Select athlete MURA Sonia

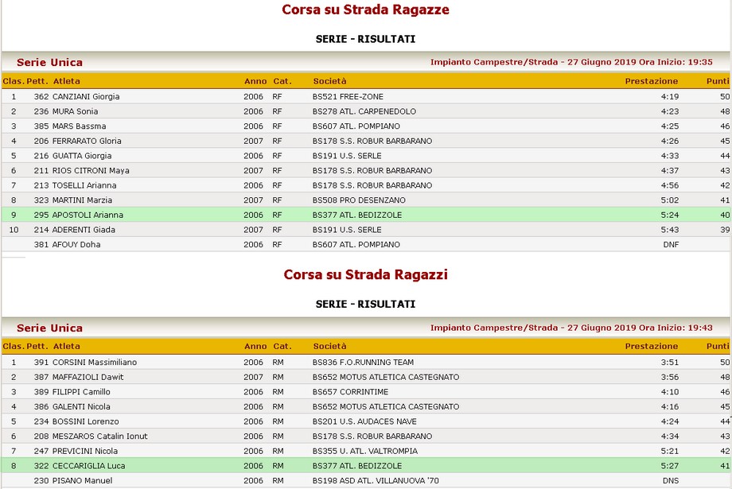coord(75,111)
